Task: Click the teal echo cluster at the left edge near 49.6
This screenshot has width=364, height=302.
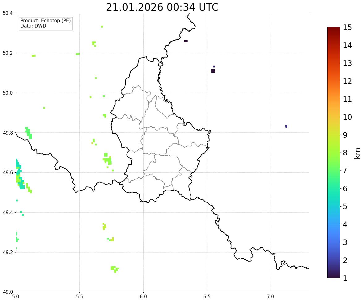Action: [19, 174]
